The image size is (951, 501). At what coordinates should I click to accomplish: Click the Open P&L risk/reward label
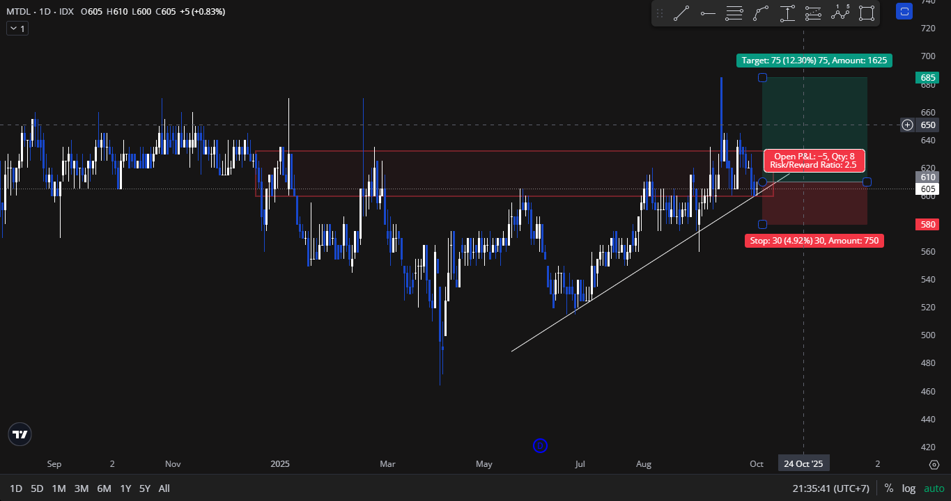(814, 160)
